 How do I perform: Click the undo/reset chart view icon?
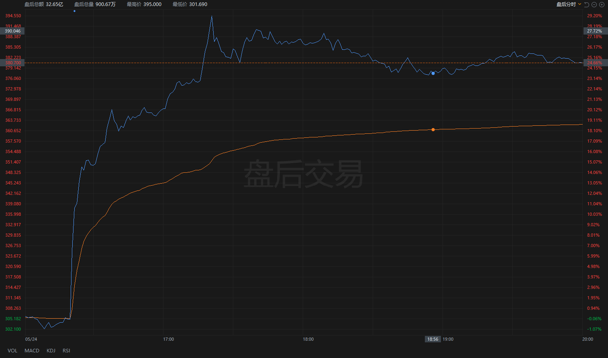click(x=586, y=4)
